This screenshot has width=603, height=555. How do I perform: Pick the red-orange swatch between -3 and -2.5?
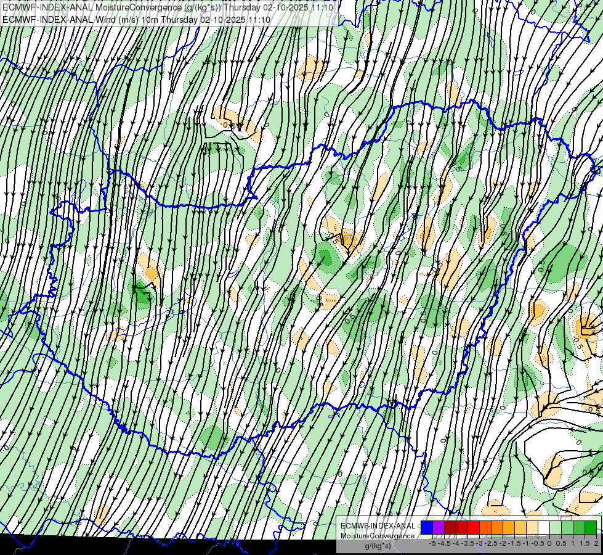pos(485,528)
